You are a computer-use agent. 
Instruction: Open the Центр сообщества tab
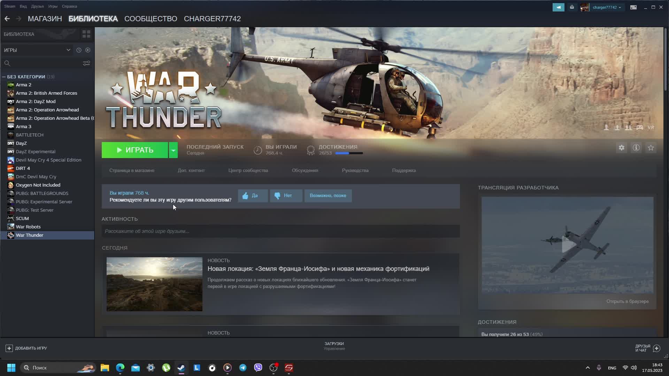[248, 170]
